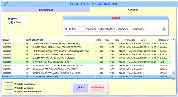Click the table scrollbar thumb

click(x=173, y=73)
